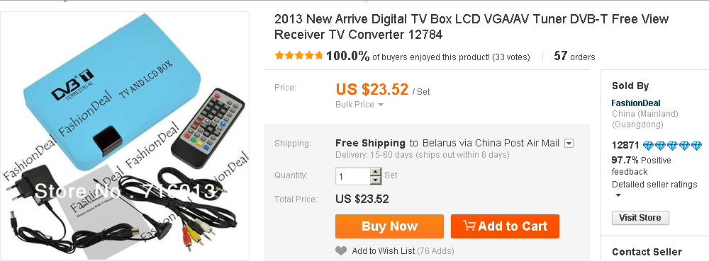The height and width of the screenshot is (261, 709).
Task: Click the DVB-T TV box product image
Action: coord(124,135)
